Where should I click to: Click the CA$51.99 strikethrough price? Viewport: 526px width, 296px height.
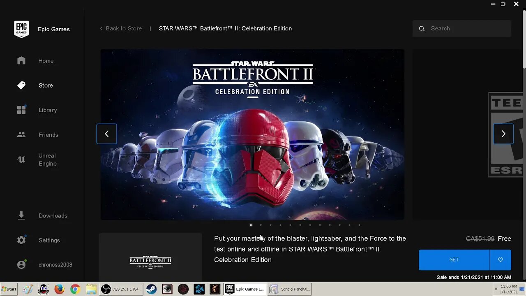(480, 239)
